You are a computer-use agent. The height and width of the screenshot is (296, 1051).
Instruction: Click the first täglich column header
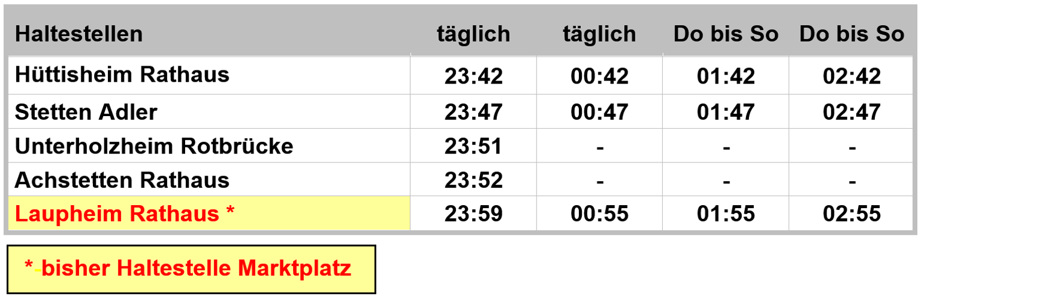(x=473, y=34)
